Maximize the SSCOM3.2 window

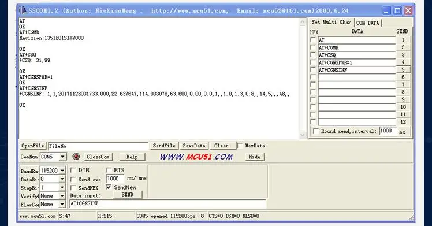click(397, 11)
